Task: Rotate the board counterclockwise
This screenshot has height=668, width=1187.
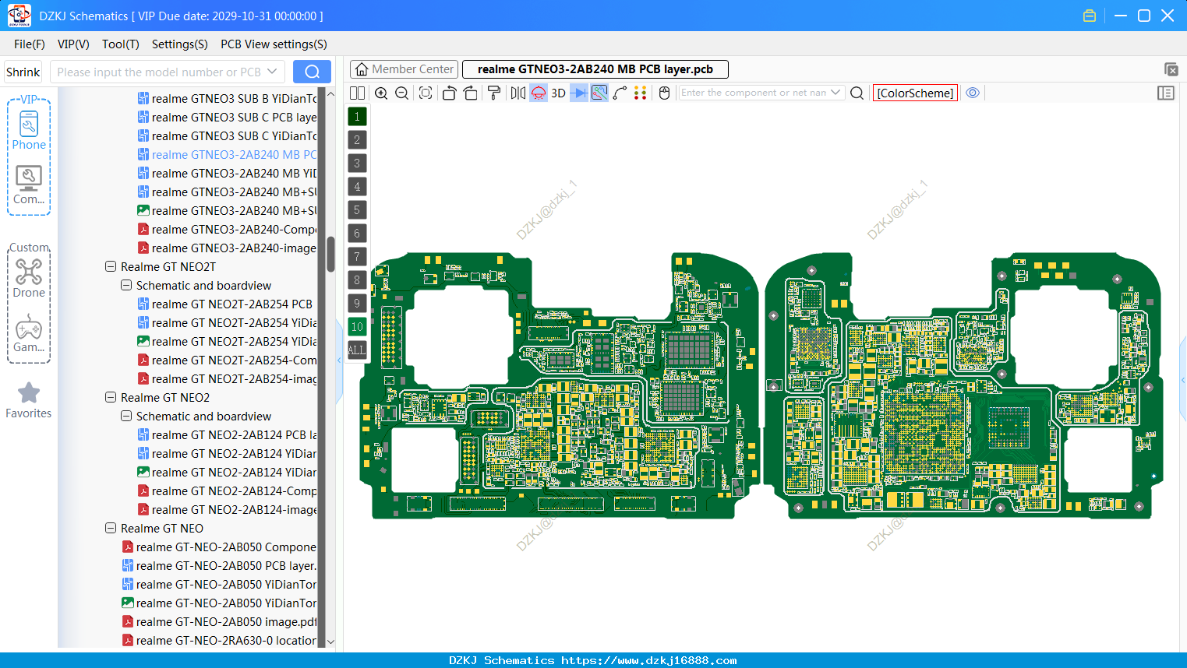Action: [x=449, y=93]
